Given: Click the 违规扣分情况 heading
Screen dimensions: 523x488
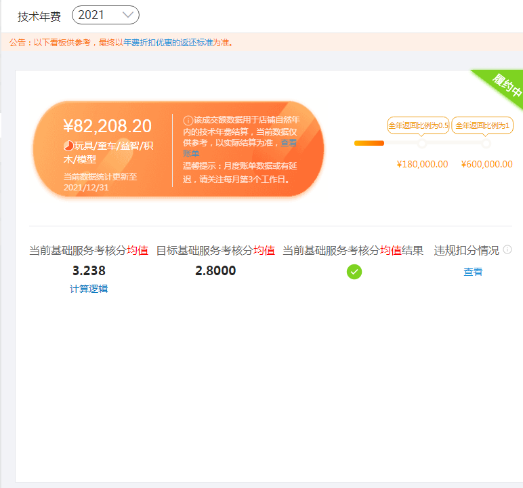Looking at the screenshot, I should click(466, 250).
